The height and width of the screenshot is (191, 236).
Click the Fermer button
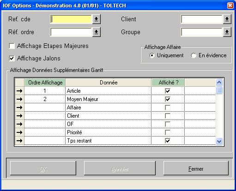tap(196, 169)
